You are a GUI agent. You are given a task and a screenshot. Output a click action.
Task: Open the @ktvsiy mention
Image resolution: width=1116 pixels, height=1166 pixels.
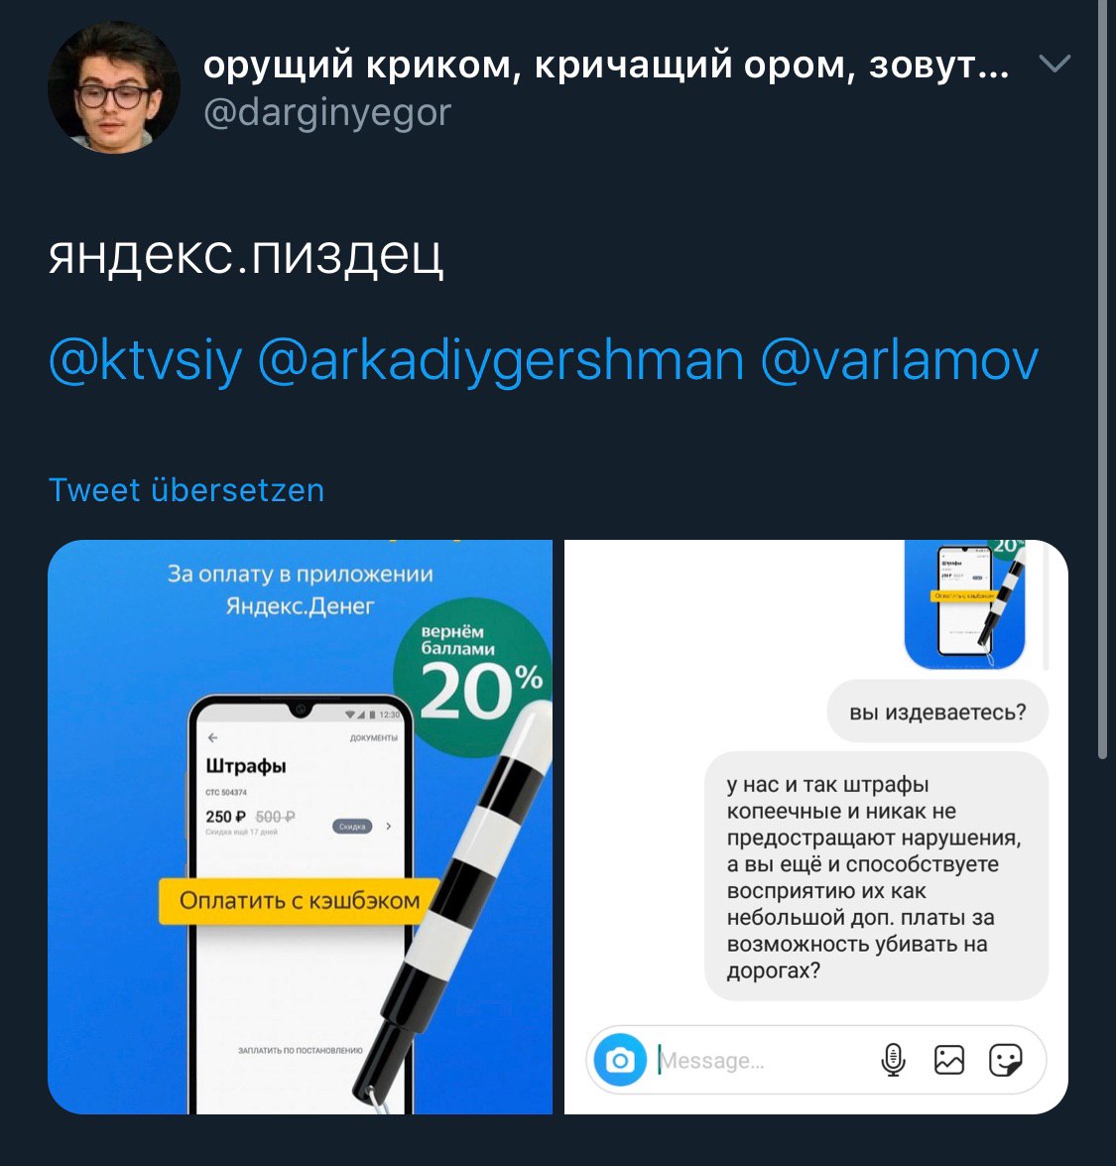point(146,361)
